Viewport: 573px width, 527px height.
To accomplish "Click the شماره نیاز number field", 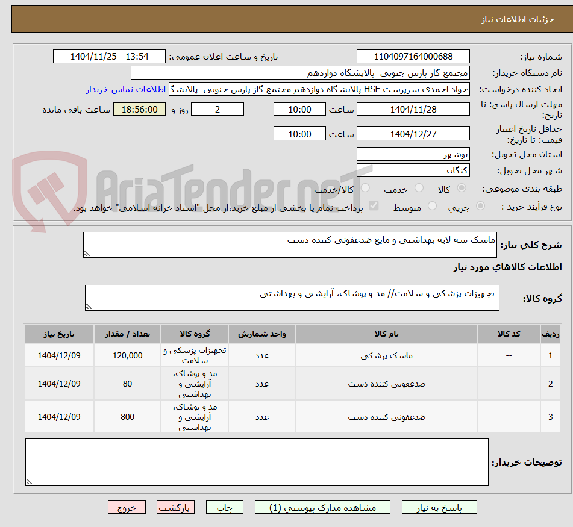I will [x=413, y=57].
